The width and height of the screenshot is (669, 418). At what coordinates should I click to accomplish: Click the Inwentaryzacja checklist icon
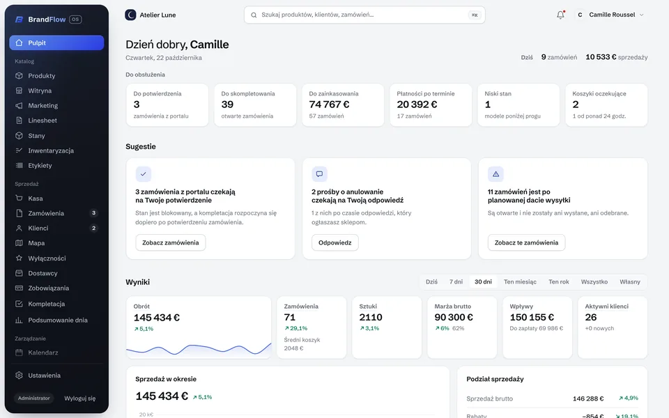(x=19, y=150)
